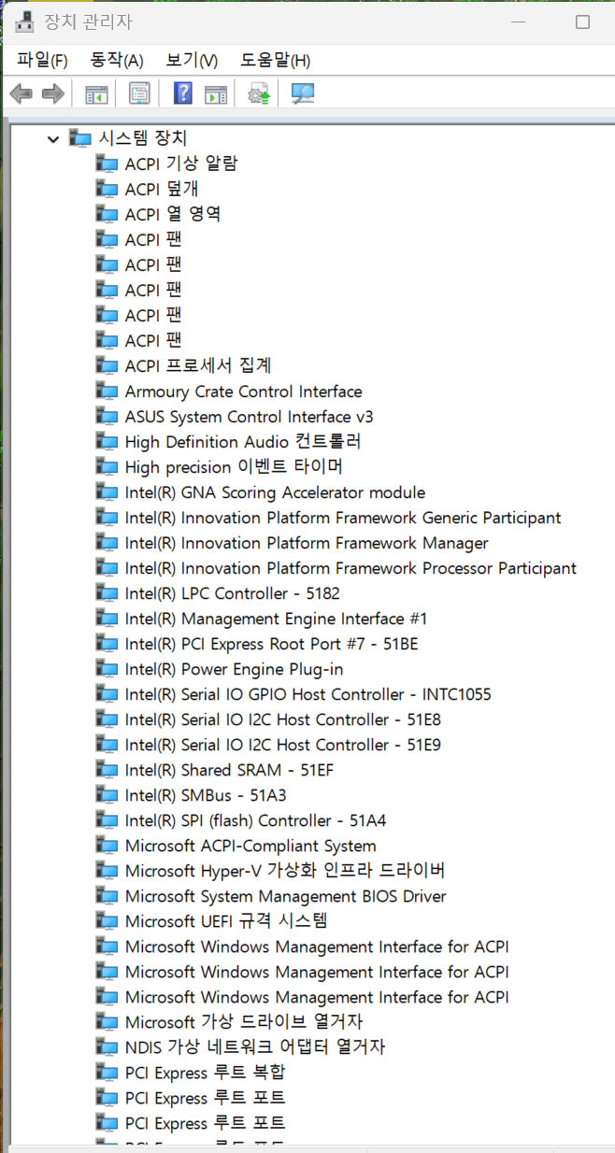Open the Properties toolbar icon
The width and height of the screenshot is (615, 1153).
[139, 93]
